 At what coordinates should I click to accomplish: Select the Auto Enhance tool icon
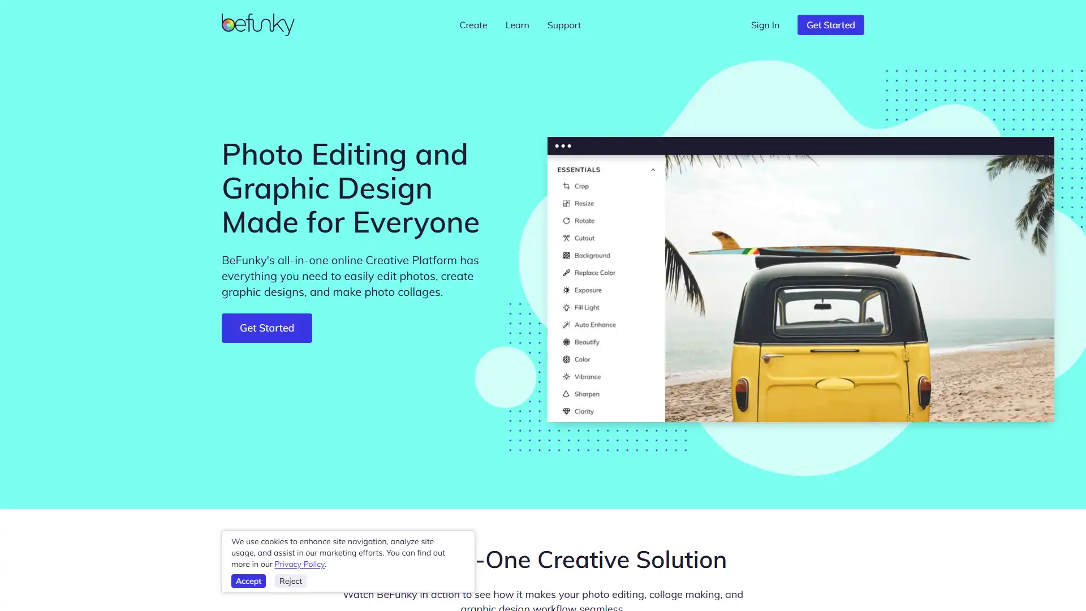pos(567,324)
